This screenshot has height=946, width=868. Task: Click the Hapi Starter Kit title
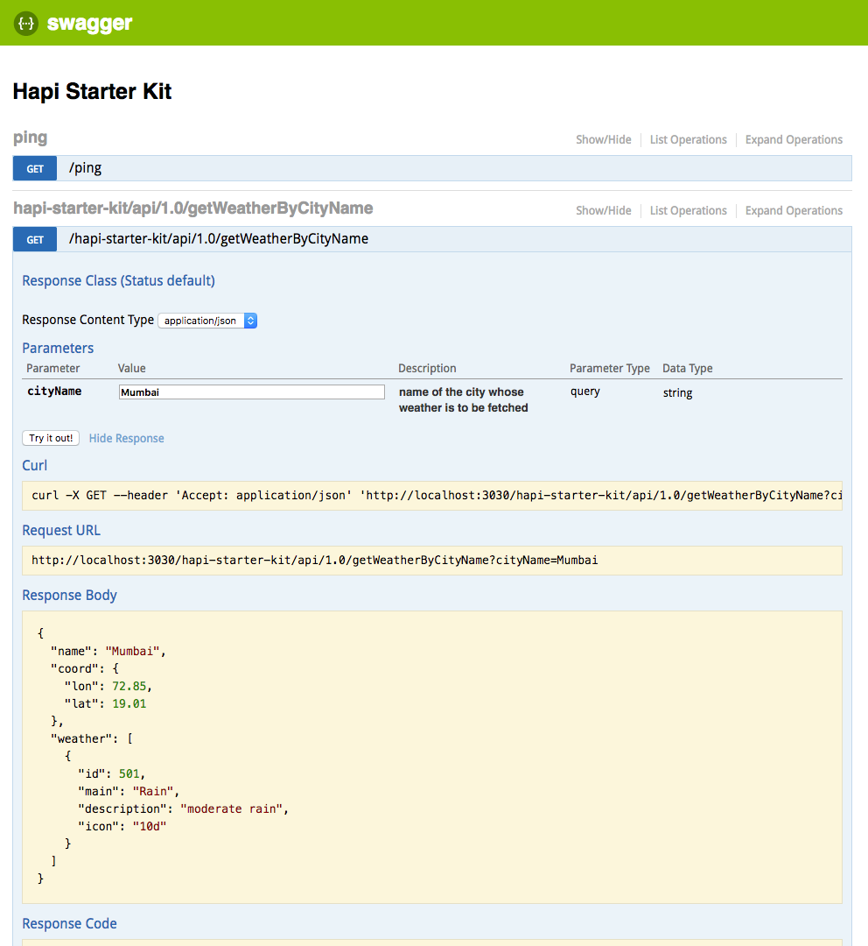(x=92, y=91)
